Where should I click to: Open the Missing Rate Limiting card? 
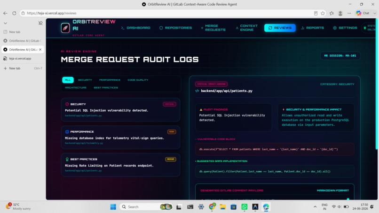(x=120, y=165)
